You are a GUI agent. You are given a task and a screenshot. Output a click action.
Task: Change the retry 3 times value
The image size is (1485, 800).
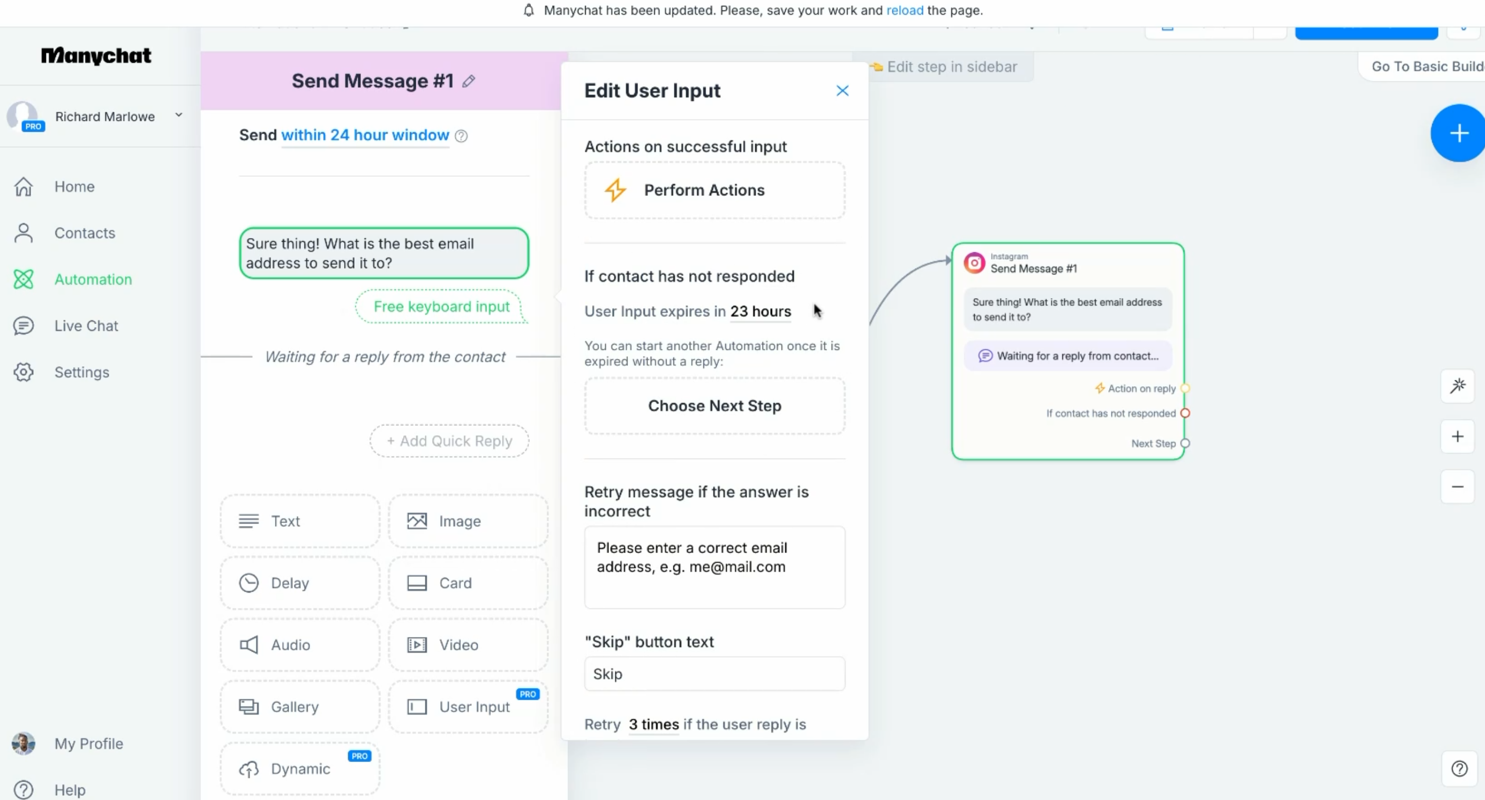[x=653, y=724]
